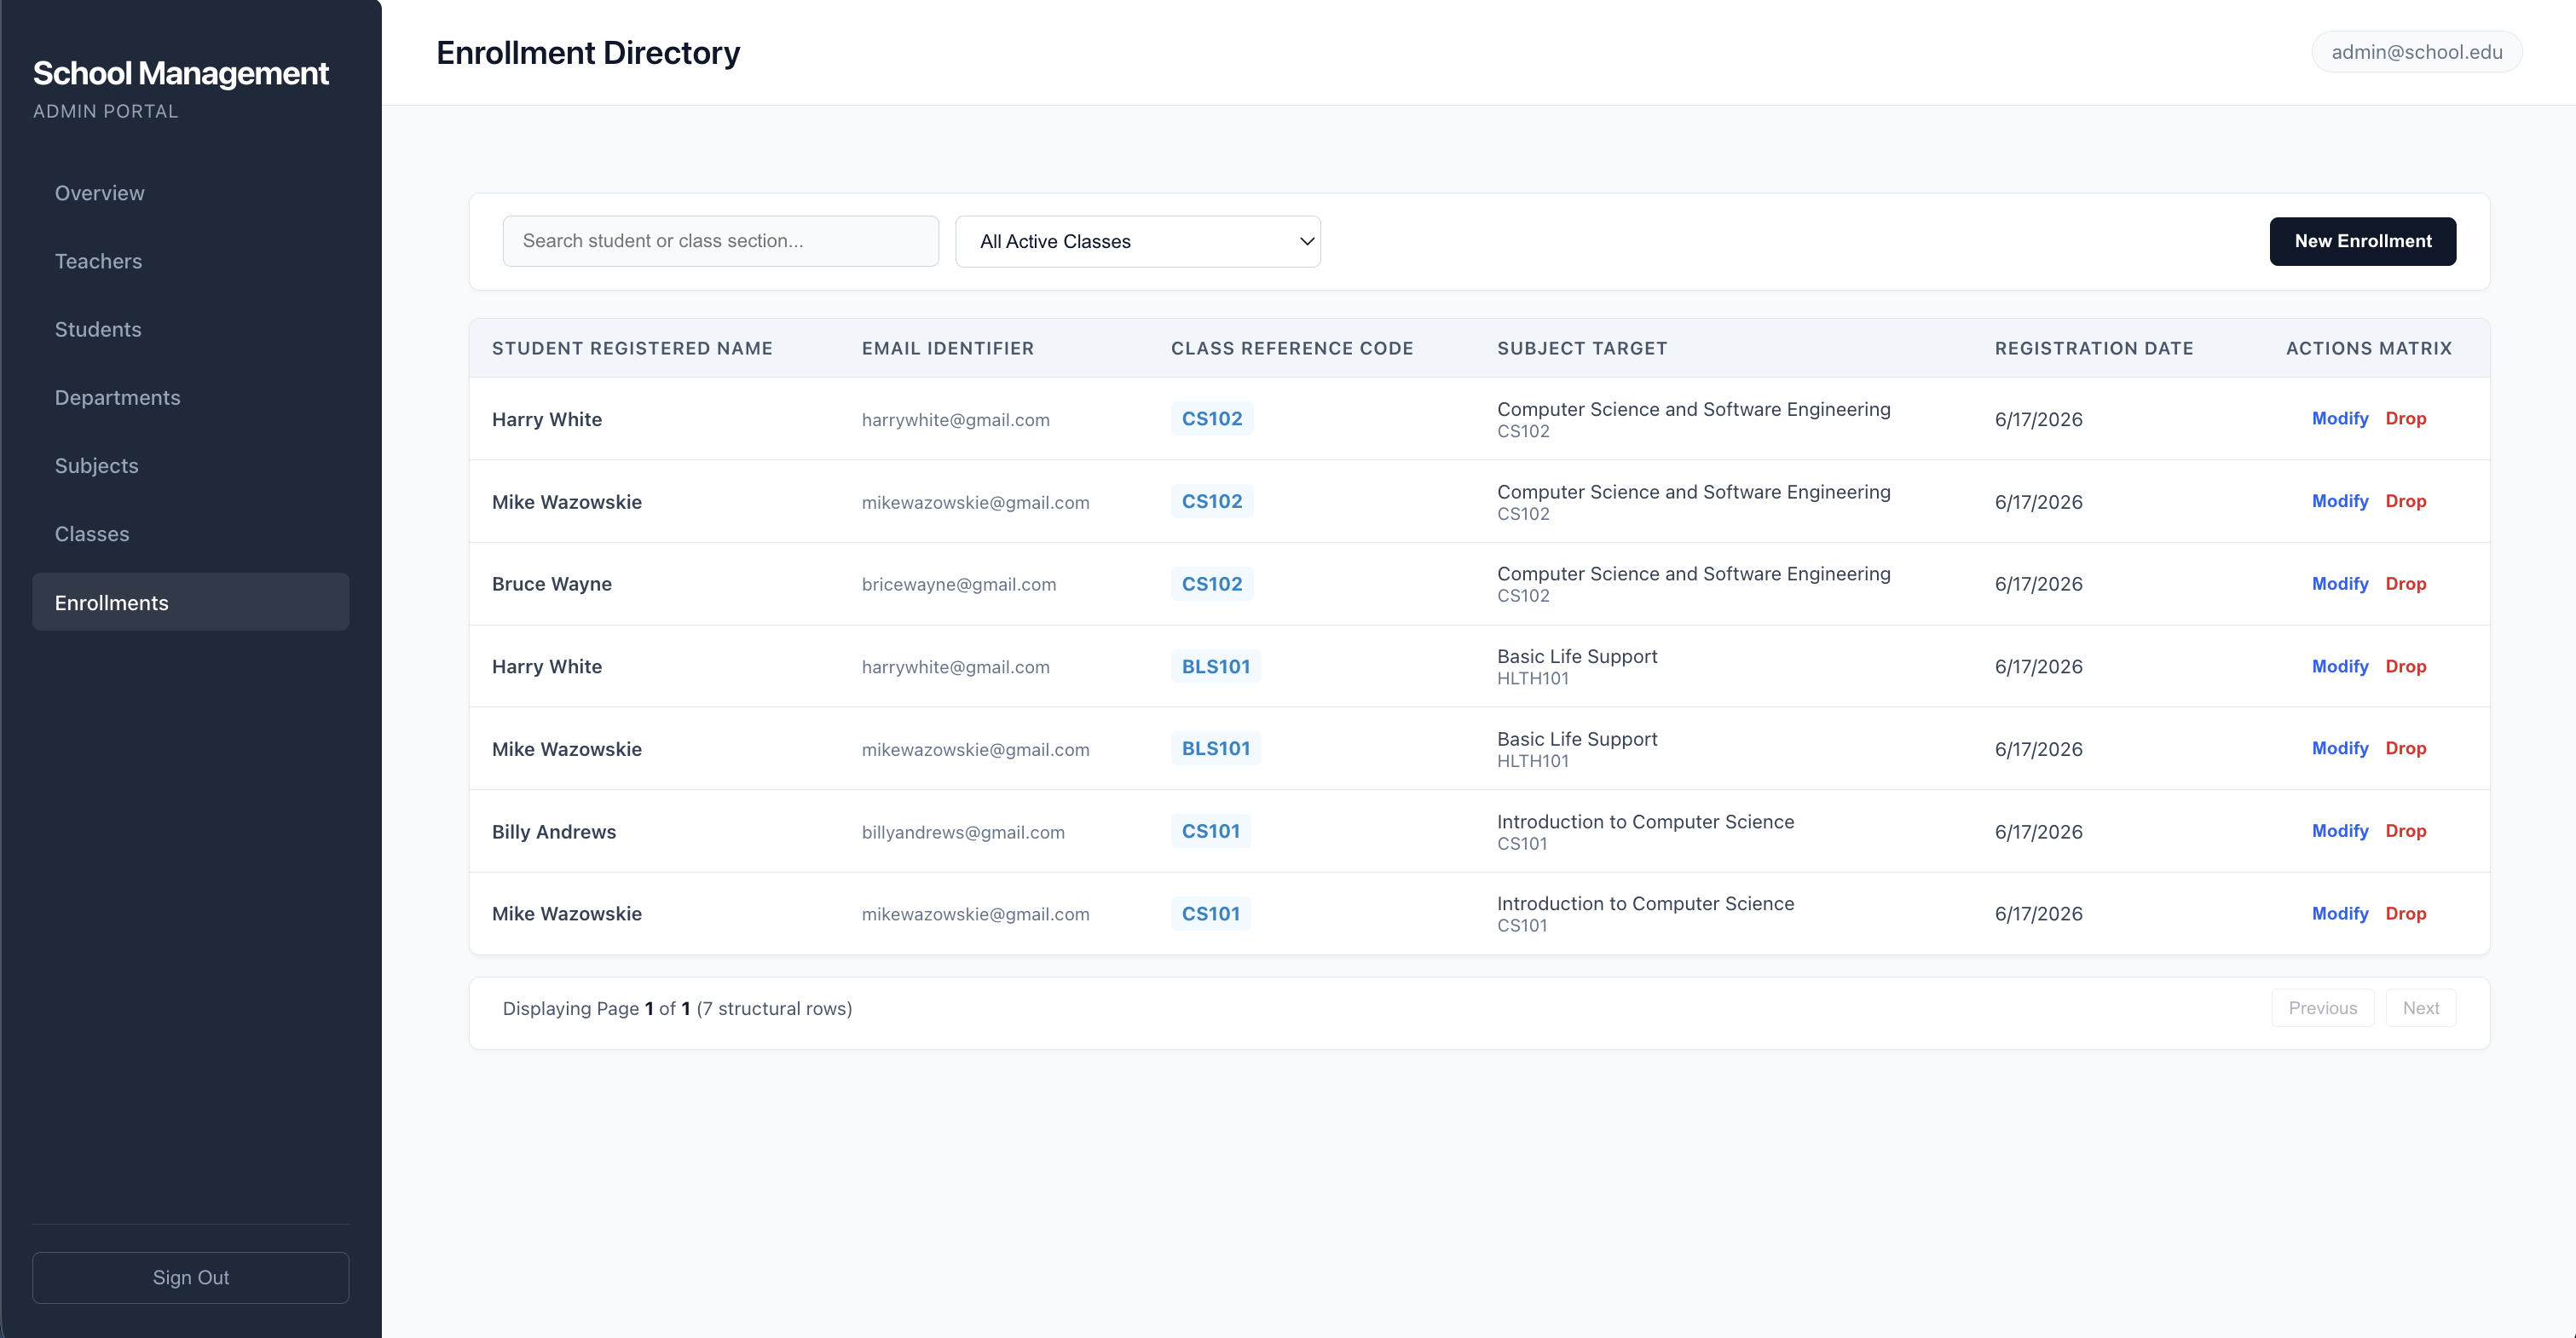2576x1338 pixels.
Task: Drop Mike Wazowskie's CS101 enrollment
Action: pos(2405,913)
